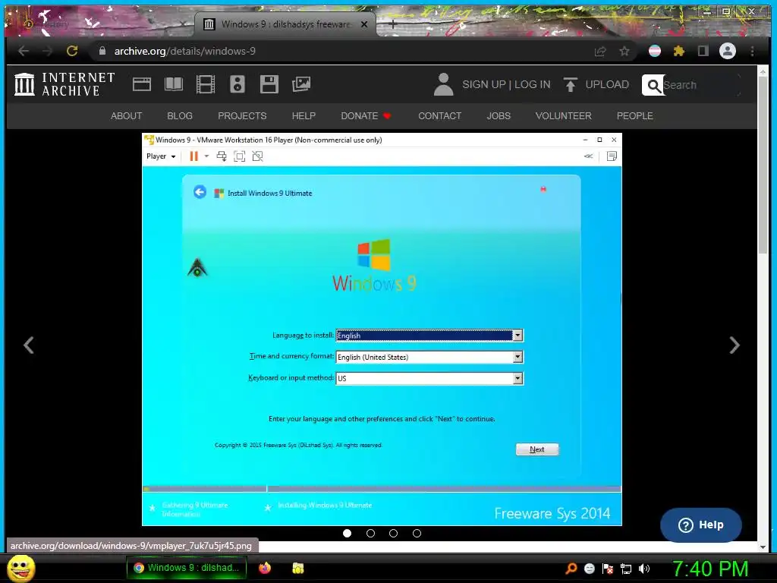
Task: Click the network tray icon
Action: click(626, 569)
